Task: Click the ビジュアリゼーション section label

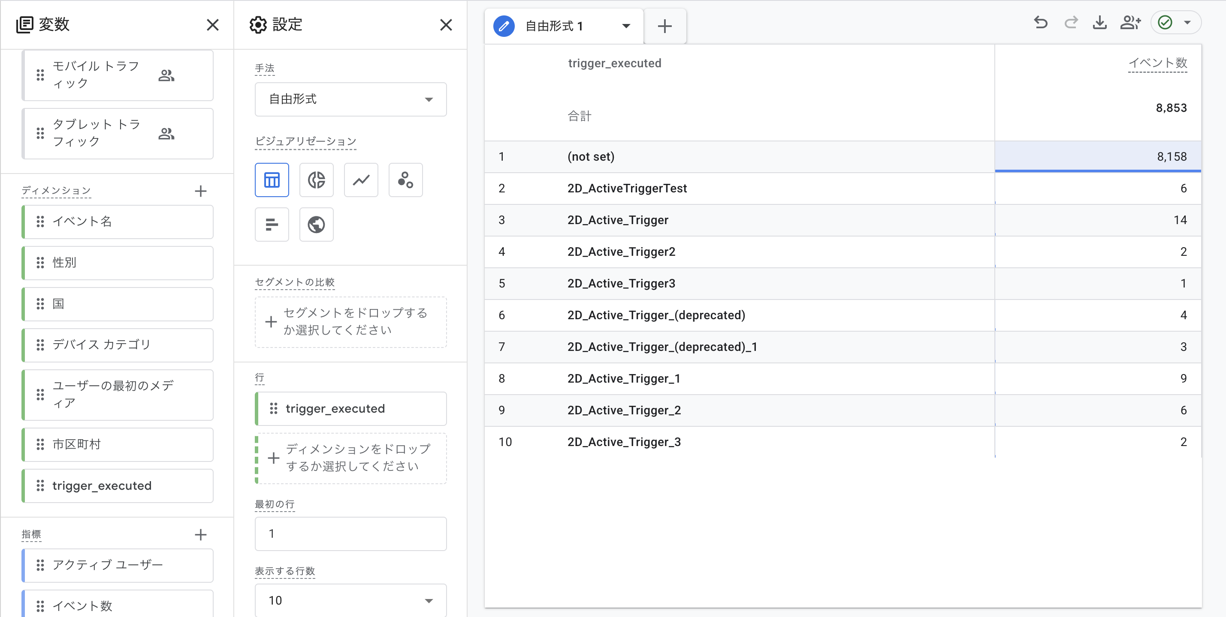Action: coord(305,141)
